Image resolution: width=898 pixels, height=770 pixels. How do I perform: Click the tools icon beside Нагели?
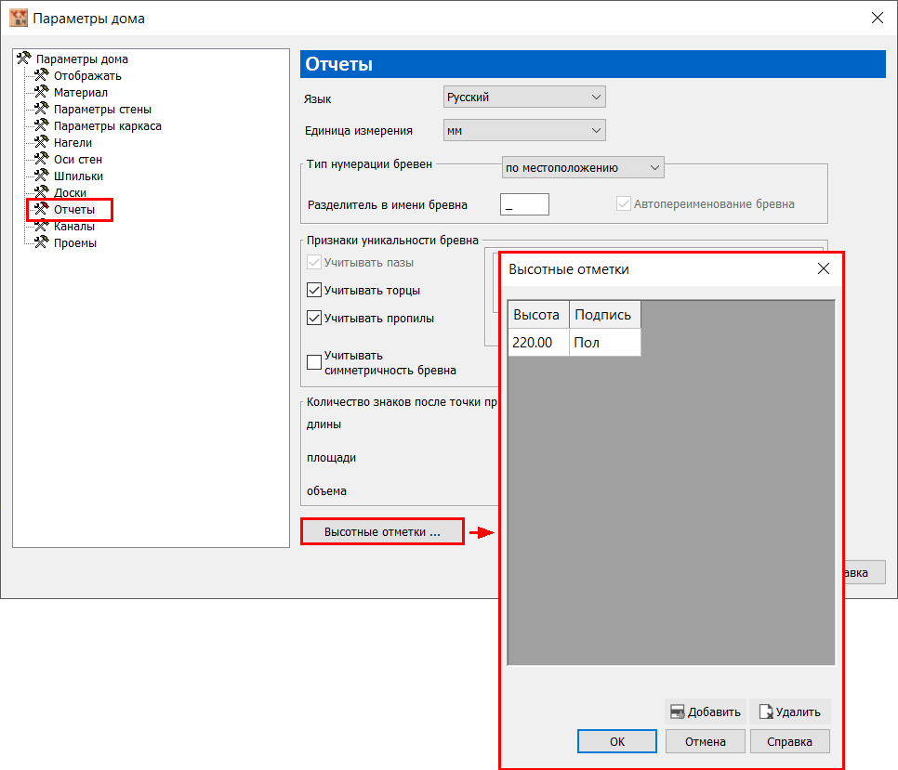(x=41, y=142)
